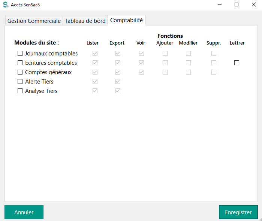This screenshot has width=262, height=221.
Task: Toggle Voir checkbox for Comptes généraux
Action: tap(141, 72)
